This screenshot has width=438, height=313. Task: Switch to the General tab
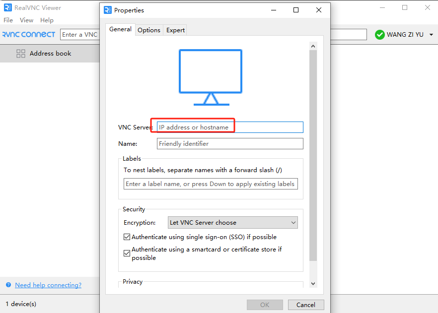click(120, 29)
